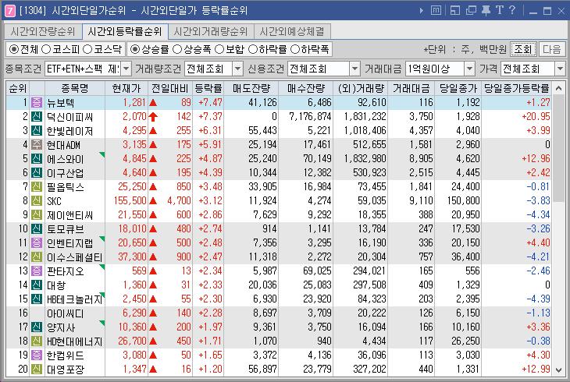Viewport: 570px width, 382px height.
Task: Switch to 시간외예상체결 tab
Action: (292, 32)
